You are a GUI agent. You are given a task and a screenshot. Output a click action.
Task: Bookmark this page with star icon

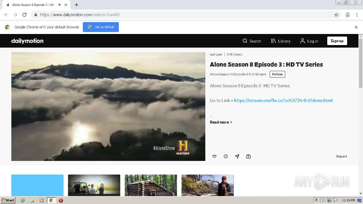click(x=336, y=15)
